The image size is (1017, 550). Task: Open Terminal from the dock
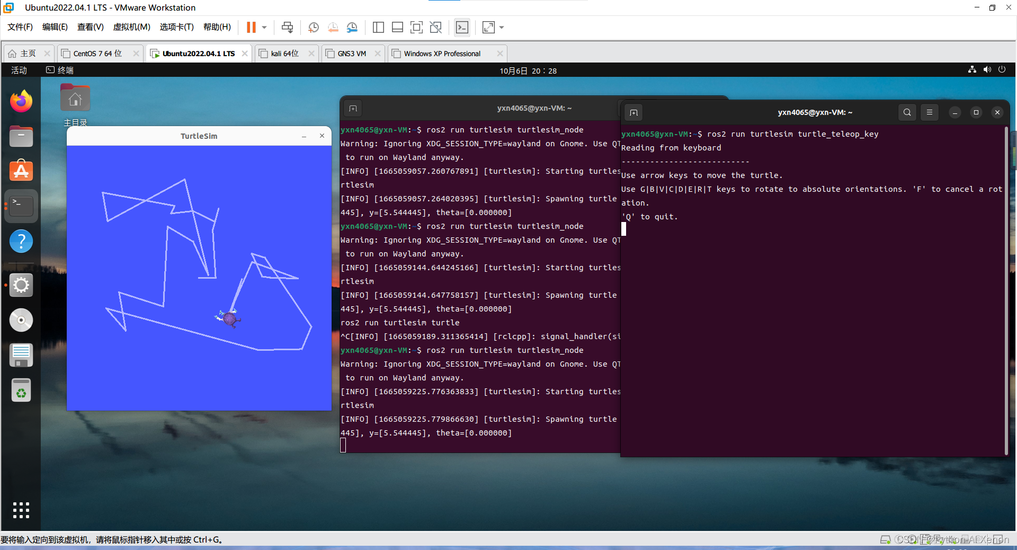coord(21,206)
